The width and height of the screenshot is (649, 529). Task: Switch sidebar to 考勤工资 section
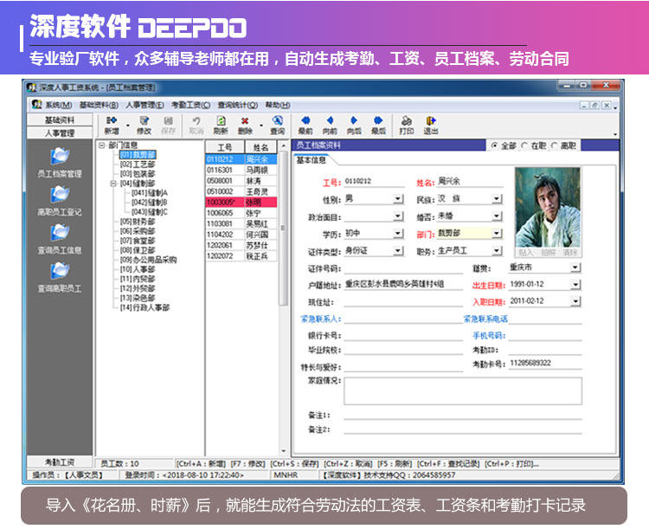click(60, 461)
